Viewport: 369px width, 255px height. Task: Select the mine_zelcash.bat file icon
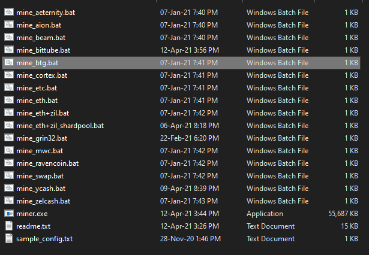click(9, 201)
